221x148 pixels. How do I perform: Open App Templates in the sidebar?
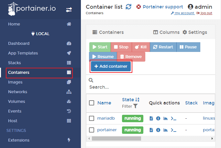(x=23, y=53)
